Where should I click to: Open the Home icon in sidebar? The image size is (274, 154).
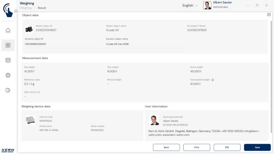[x=8, y=30]
